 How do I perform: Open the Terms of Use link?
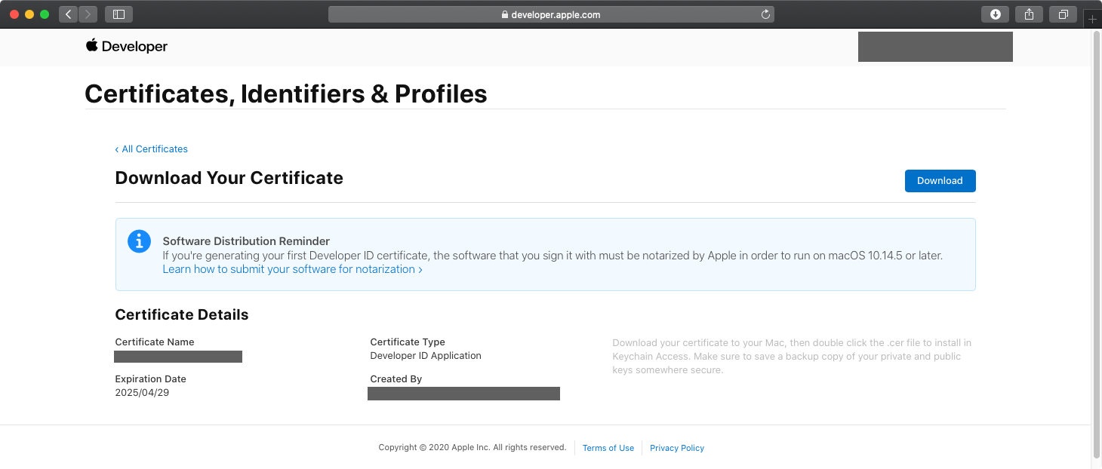tap(608, 448)
